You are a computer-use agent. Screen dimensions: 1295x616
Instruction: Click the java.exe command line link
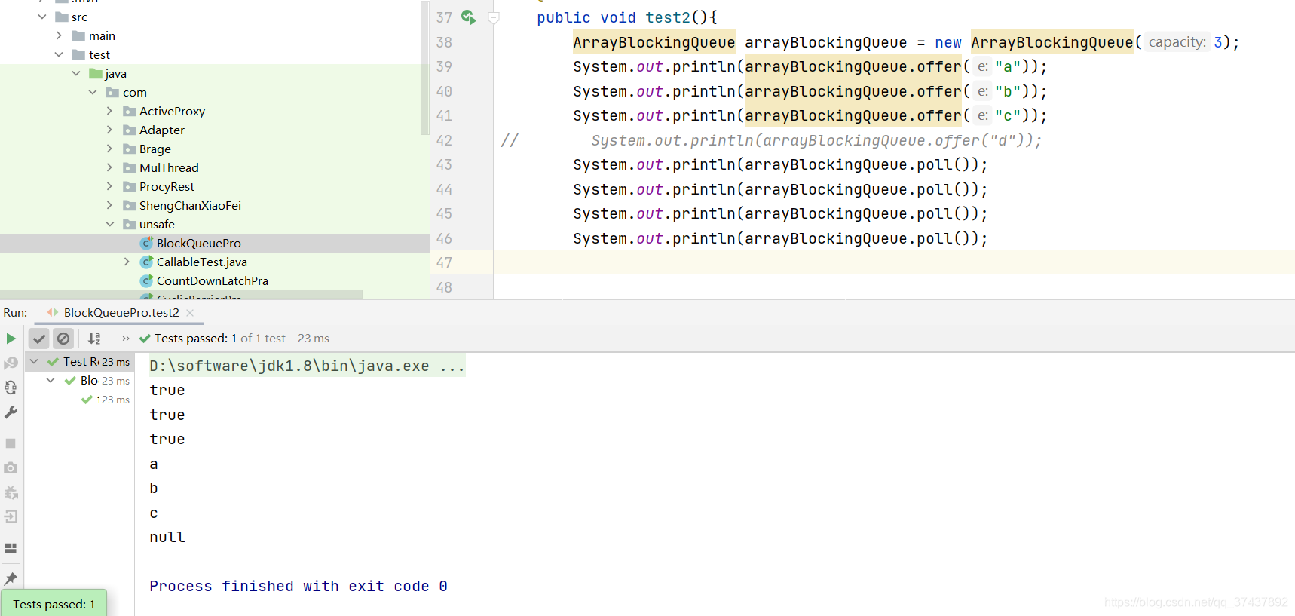(x=307, y=366)
